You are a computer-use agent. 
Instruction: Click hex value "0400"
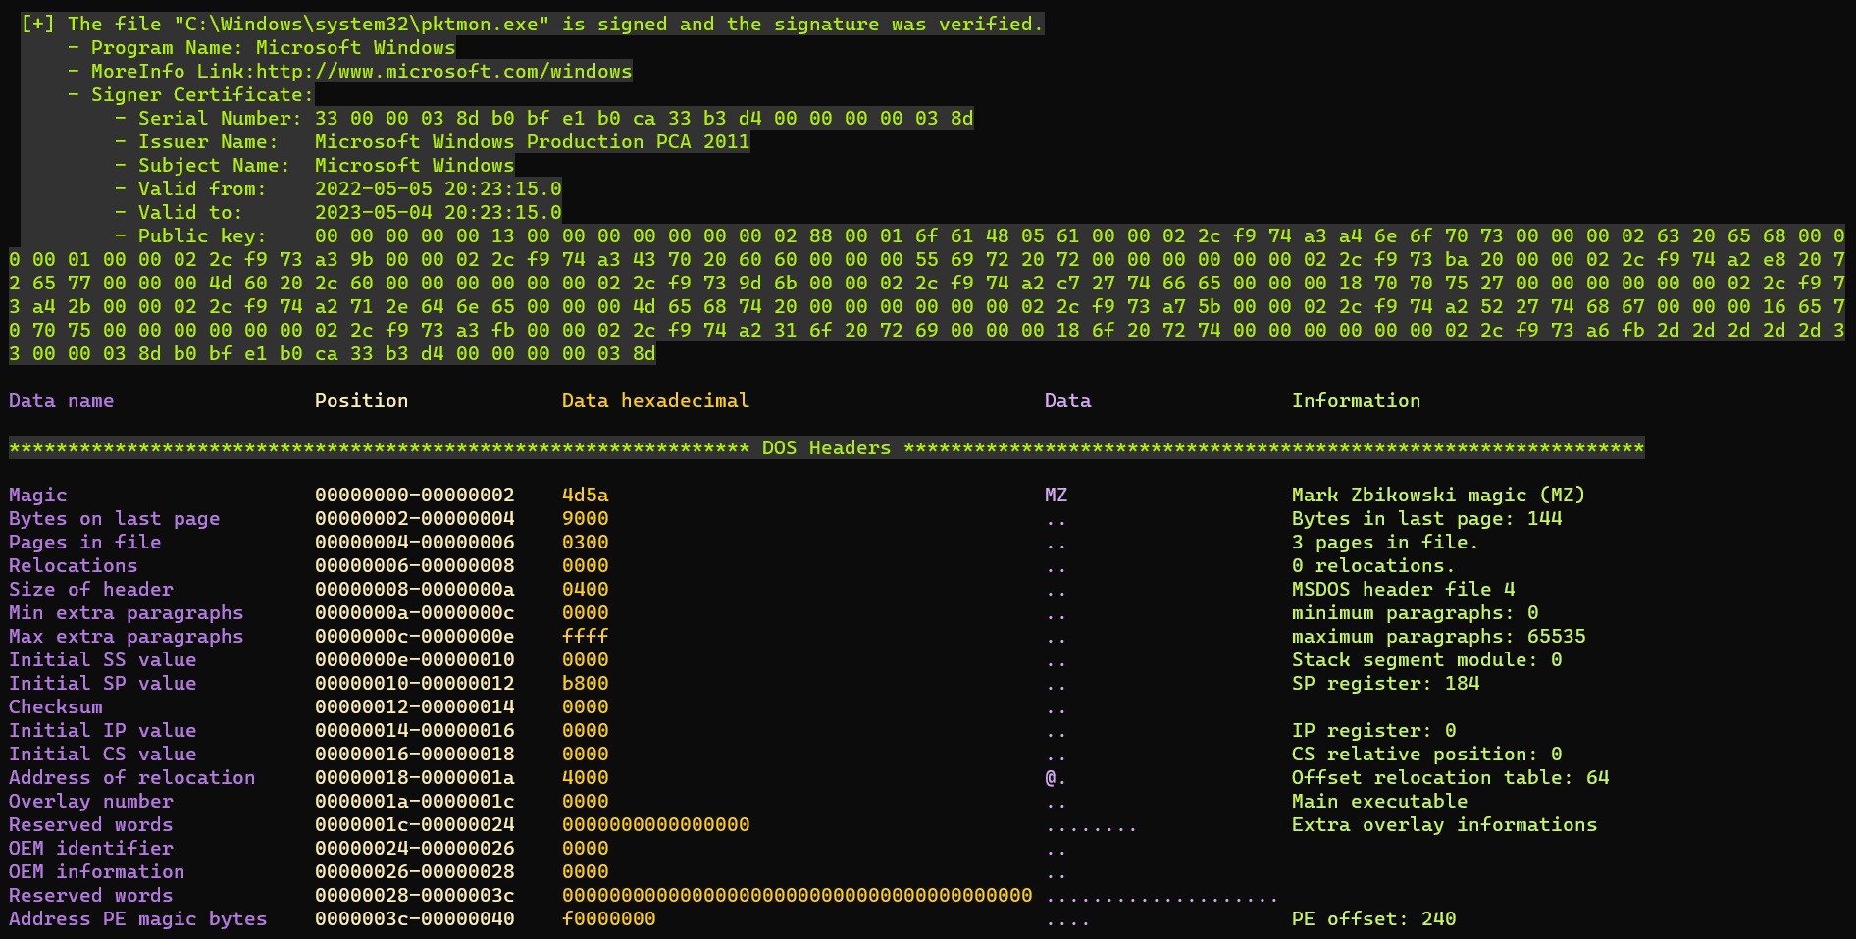586,590
